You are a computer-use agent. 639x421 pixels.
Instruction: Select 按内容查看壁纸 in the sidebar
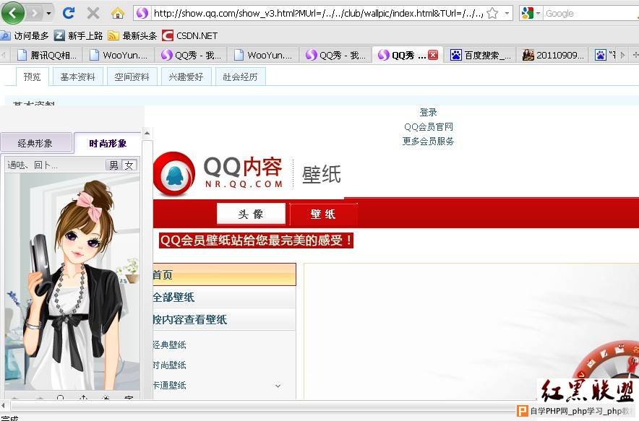[225, 320]
